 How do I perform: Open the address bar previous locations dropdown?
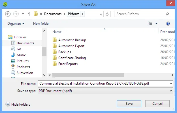point(101,14)
